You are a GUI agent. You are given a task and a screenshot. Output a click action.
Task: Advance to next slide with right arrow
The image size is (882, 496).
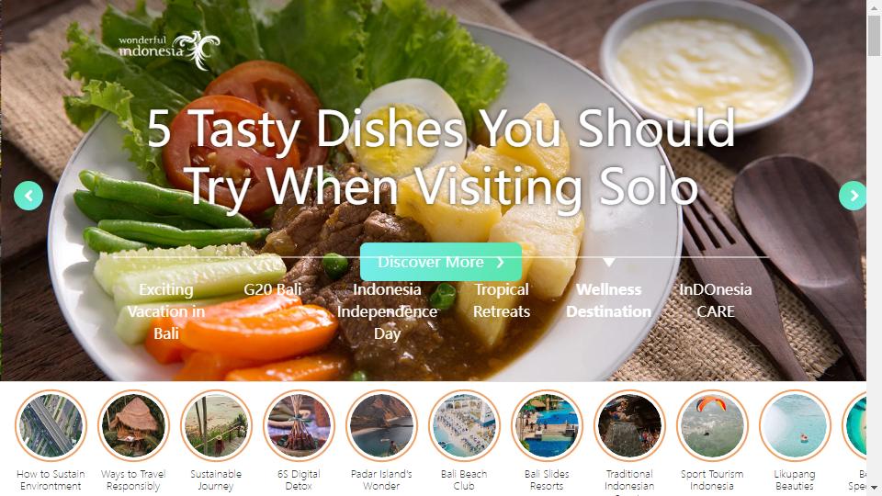tap(853, 196)
